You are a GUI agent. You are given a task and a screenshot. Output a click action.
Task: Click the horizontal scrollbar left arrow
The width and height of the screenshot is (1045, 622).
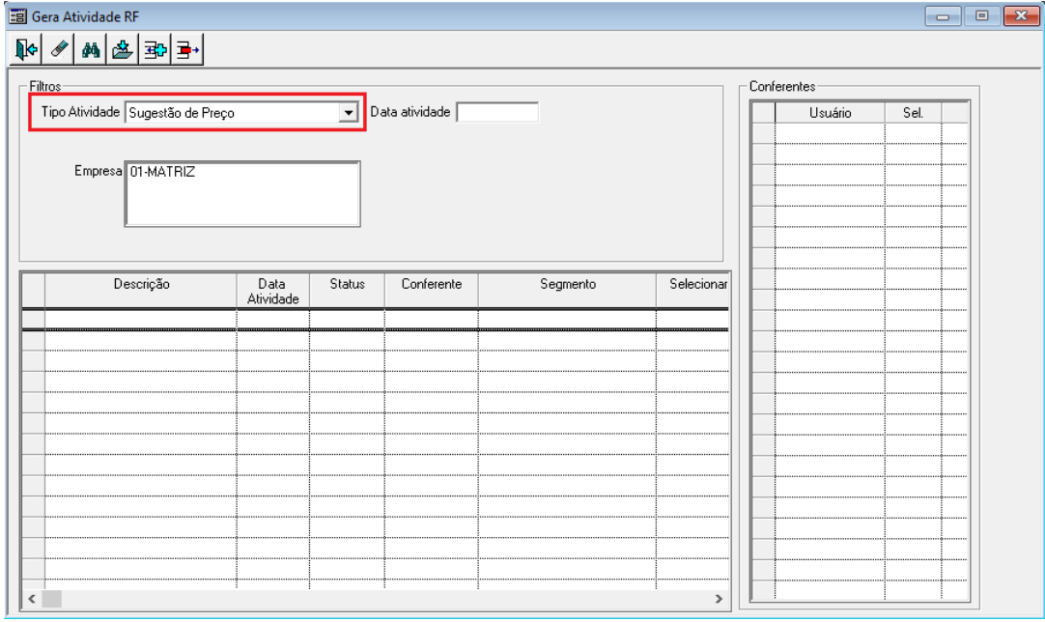pyautogui.click(x=32, y=599)
